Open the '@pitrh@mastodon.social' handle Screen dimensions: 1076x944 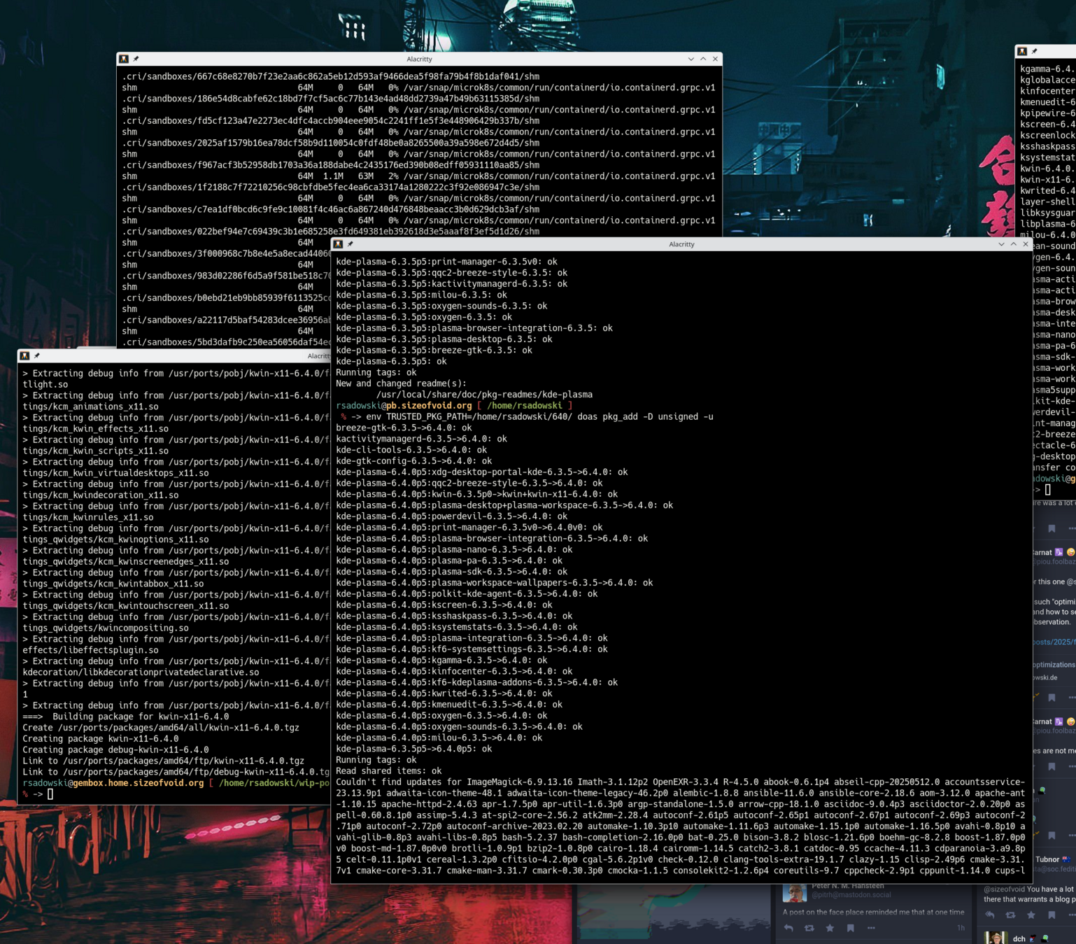851,895
